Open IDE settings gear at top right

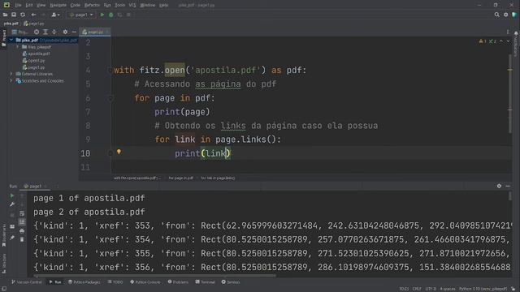coord(505,15)
